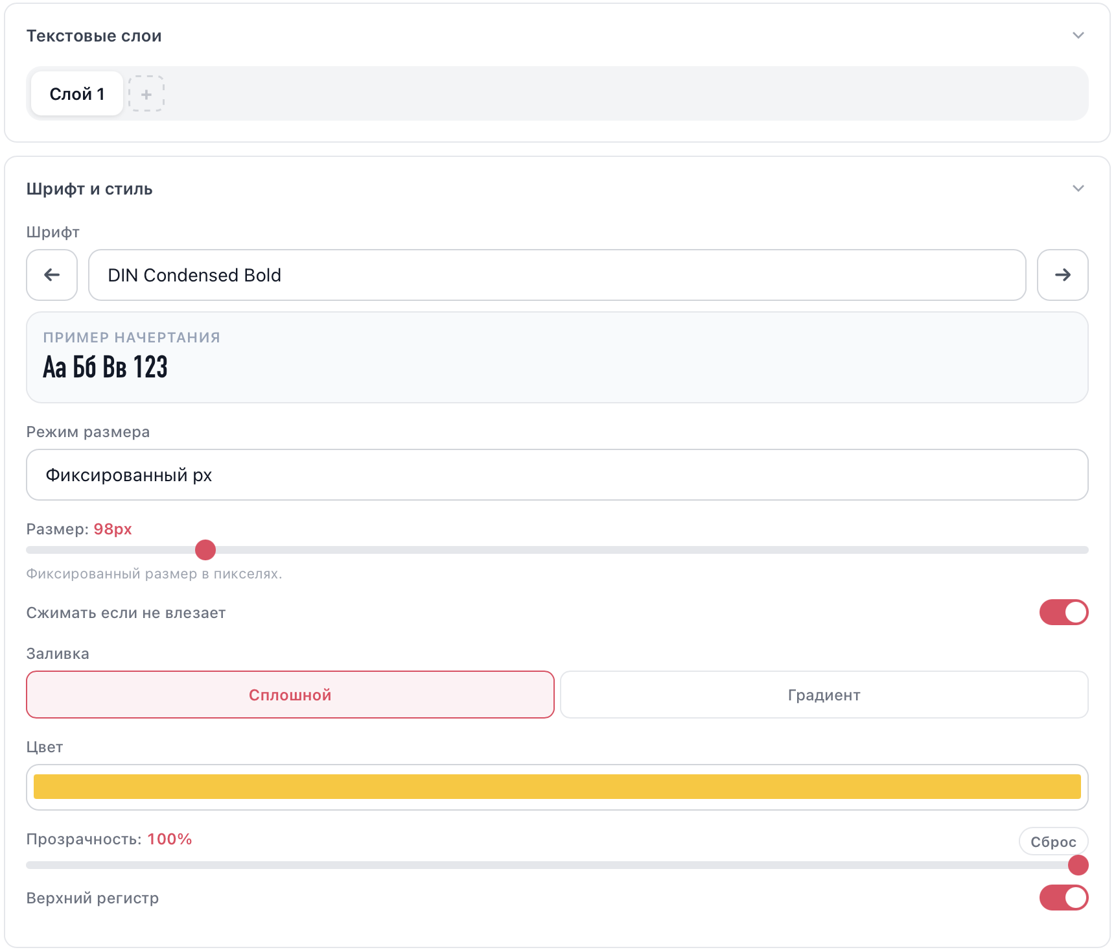Turn off the Верхний регистр toggle
1116x952 pixels.
(x=1064, y=898)
